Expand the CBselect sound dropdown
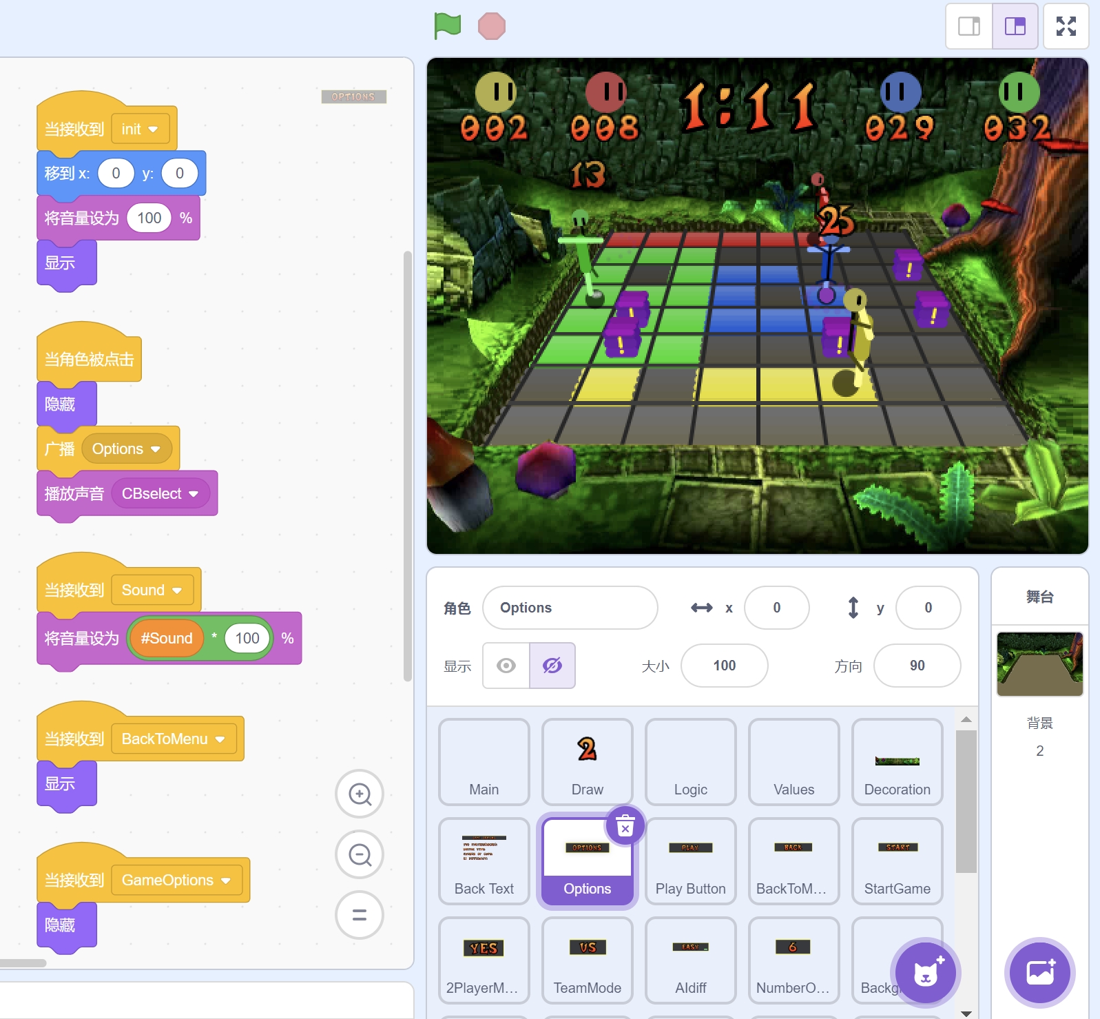The height and width of the screenshot is (1019, 1100). coord(194,494)
